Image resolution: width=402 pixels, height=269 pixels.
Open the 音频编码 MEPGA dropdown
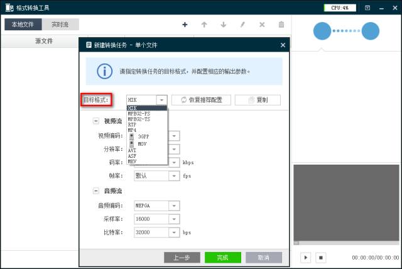174,205
